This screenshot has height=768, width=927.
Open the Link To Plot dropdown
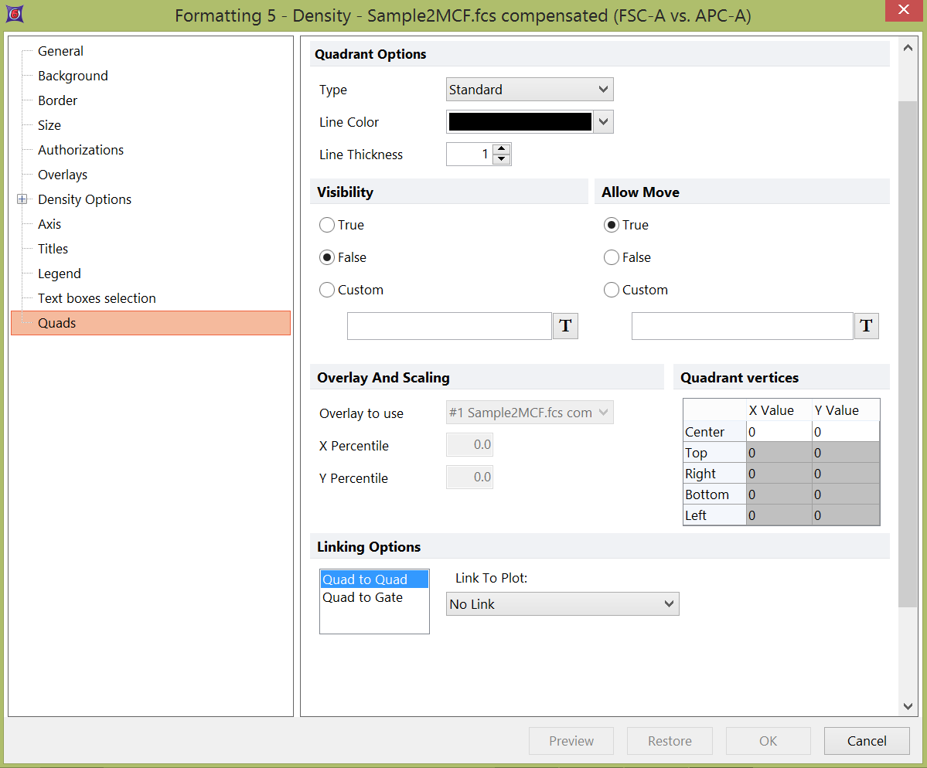pos(562,604)
